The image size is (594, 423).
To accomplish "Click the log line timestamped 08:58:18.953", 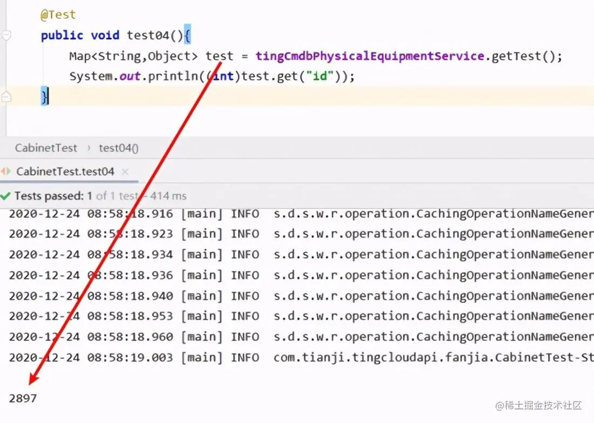I will click(301, 316).
